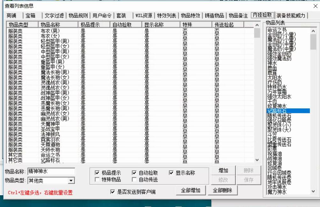Click the 全部删除 button
This screenshot has height=207, width=320.
click(222, 190)
